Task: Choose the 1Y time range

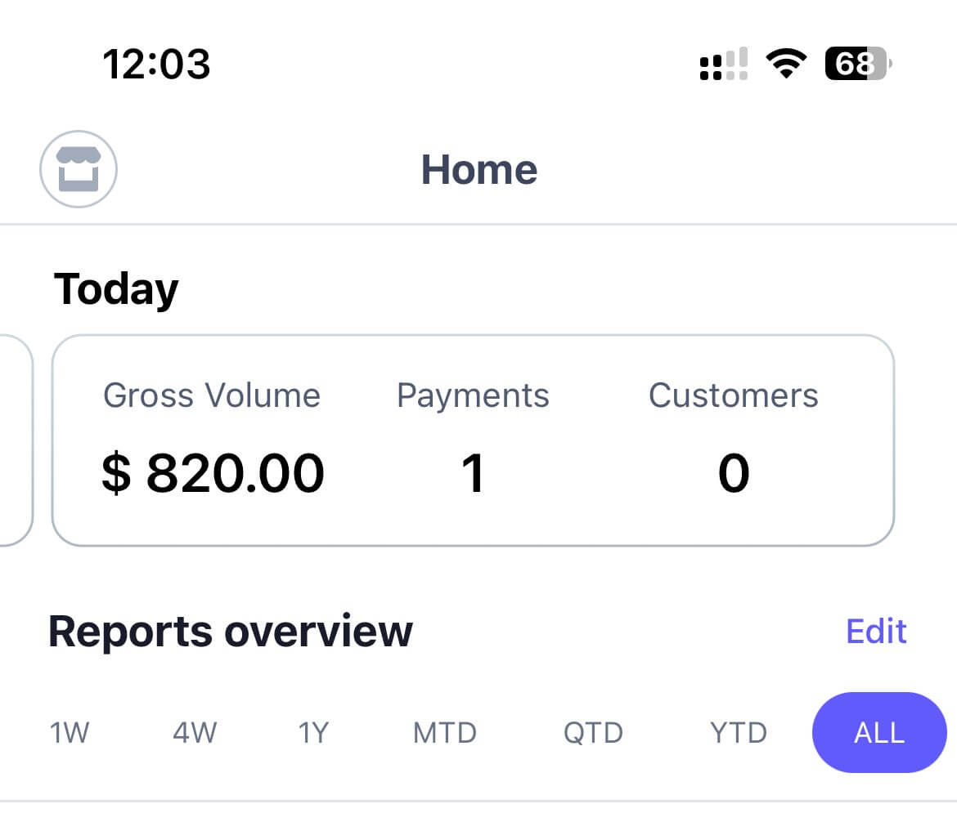Action: pos(313,733)
